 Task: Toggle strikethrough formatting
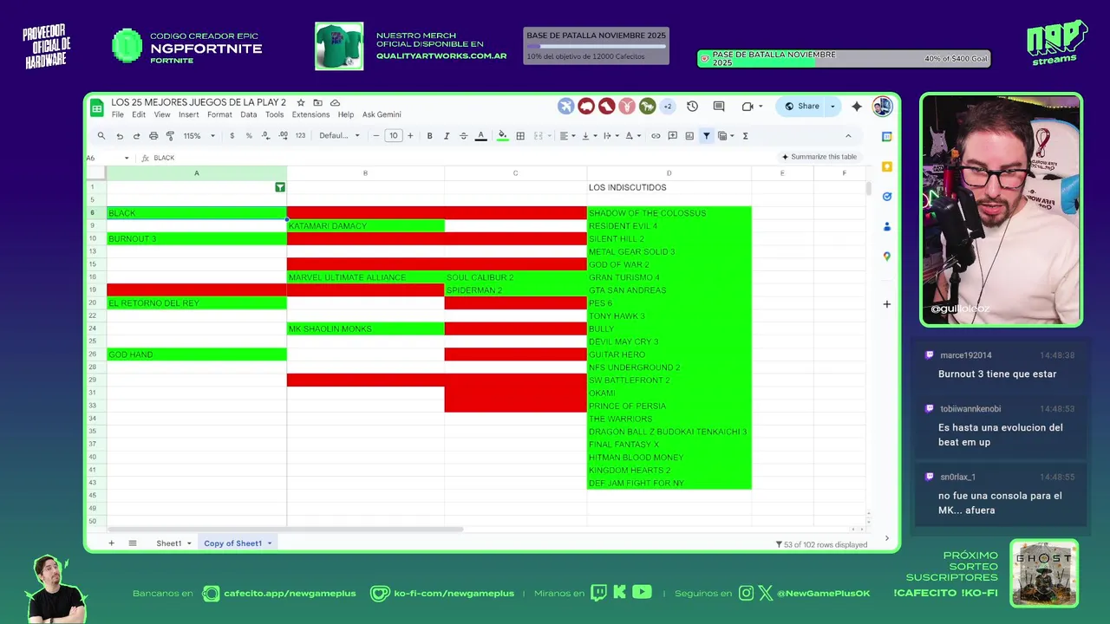coord(463,136)
